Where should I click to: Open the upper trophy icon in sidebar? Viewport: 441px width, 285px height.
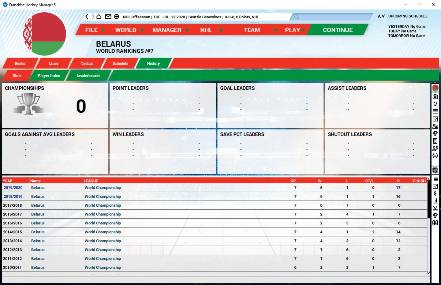coord(435,133)
